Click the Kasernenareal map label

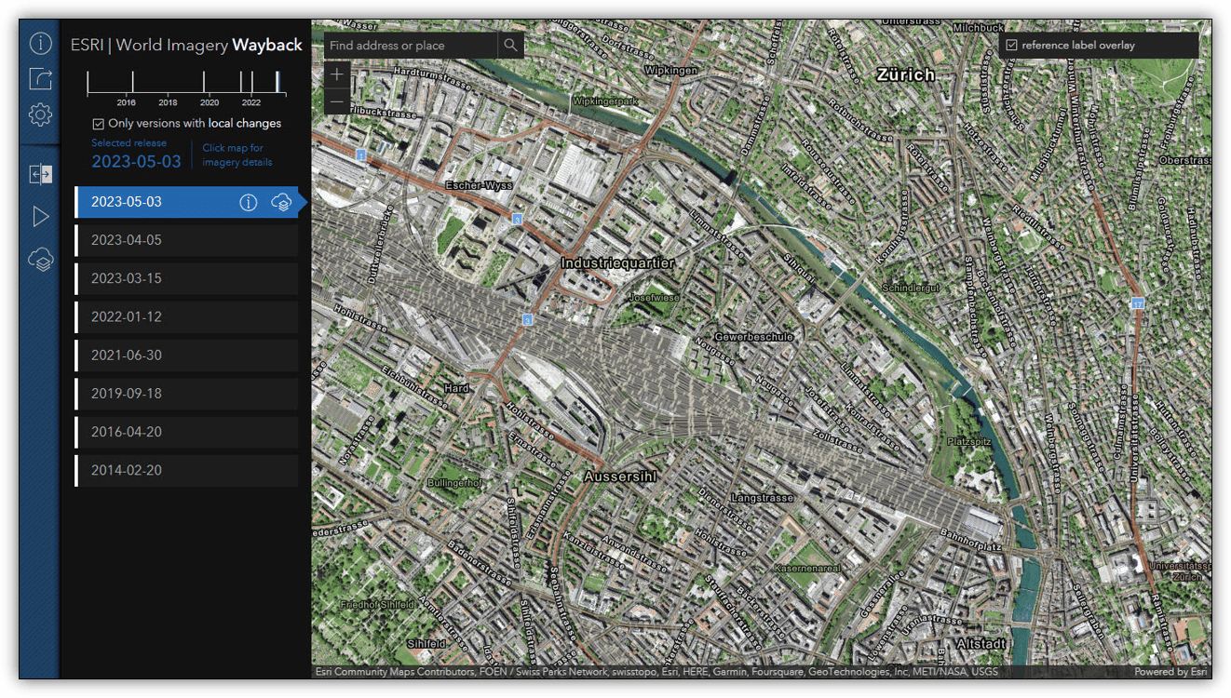(x=807, y=568)
